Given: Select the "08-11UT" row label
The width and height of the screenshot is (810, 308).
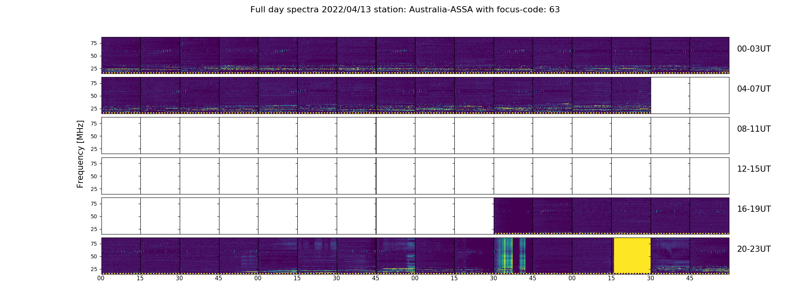Looking at the screenshot, I should tap(754, 129).
